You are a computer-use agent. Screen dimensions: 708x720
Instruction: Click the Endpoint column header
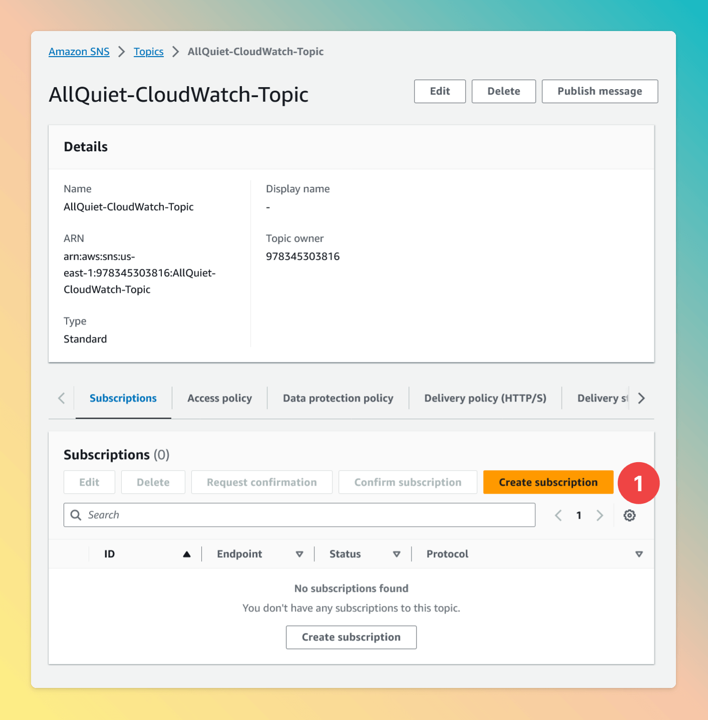(239, 554)
